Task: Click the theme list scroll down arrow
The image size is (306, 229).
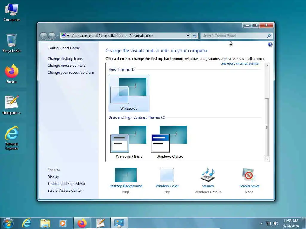Action: [267, 159]
